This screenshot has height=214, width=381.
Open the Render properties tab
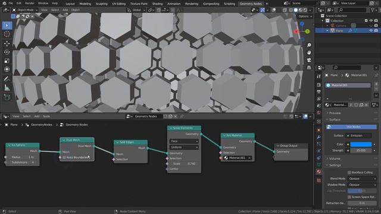(x=319, y=85)
